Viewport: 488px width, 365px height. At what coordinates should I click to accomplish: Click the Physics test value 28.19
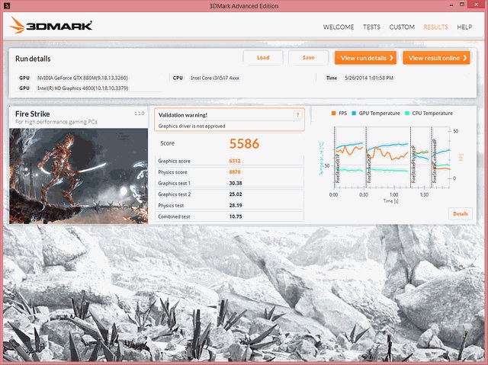(x=236, y=206)
